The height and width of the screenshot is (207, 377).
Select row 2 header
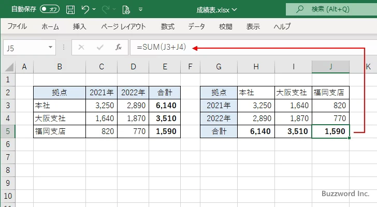tap(8, 93)
